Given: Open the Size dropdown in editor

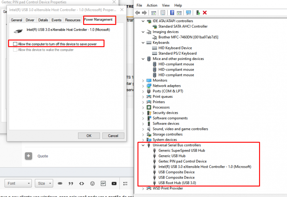Looking at the screenshot, I should click(x=44, y=183).
